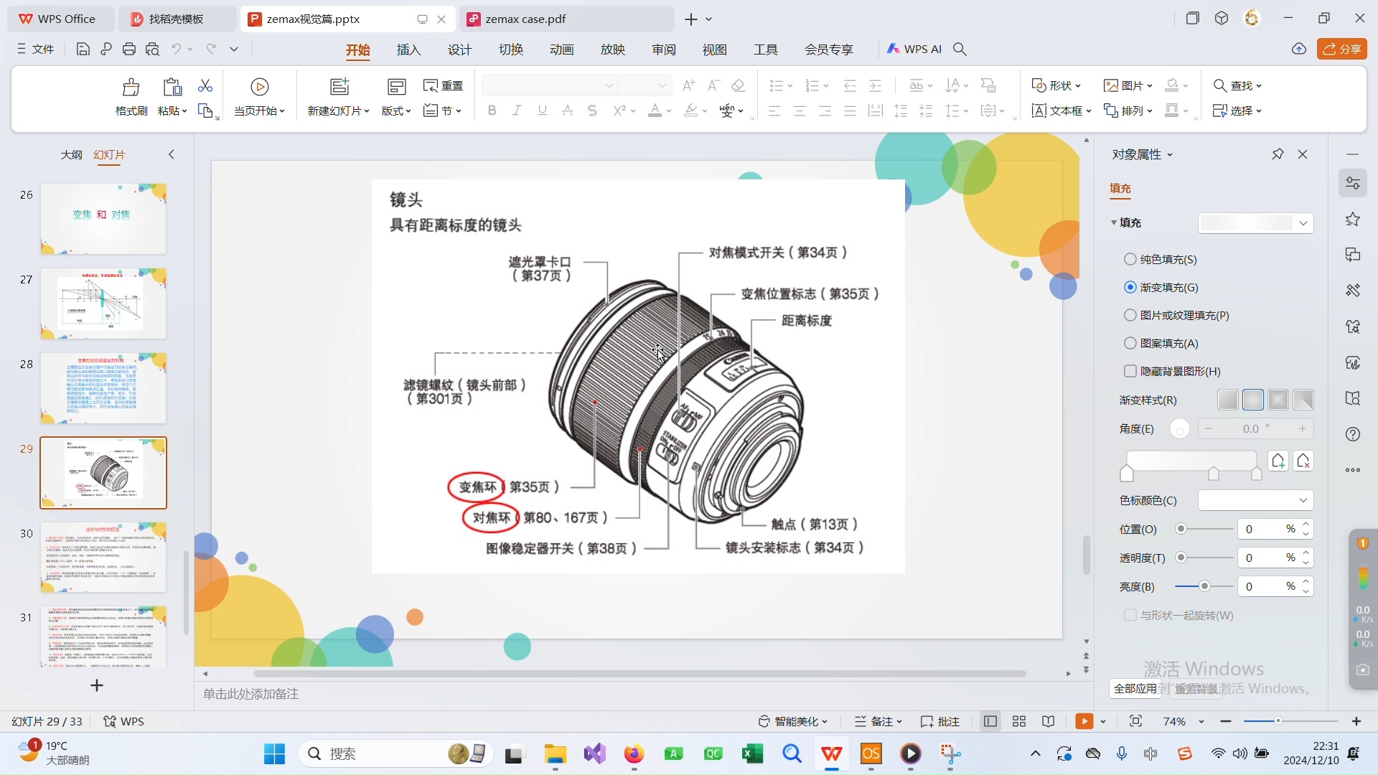Open the Insert (插入) ribbon tab
Image resolution: width=1378 pixels, height=775 pixels.
(408, 50)
